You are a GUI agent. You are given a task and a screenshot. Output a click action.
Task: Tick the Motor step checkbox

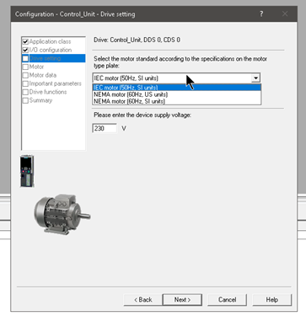(25, 67)
